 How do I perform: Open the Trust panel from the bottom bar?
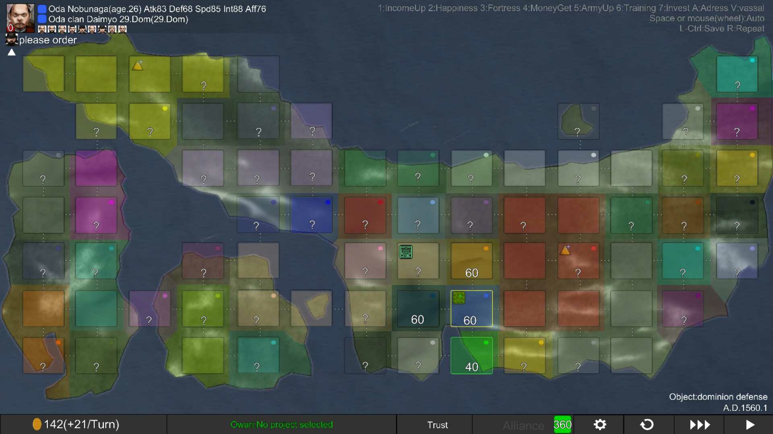point(437,424)
